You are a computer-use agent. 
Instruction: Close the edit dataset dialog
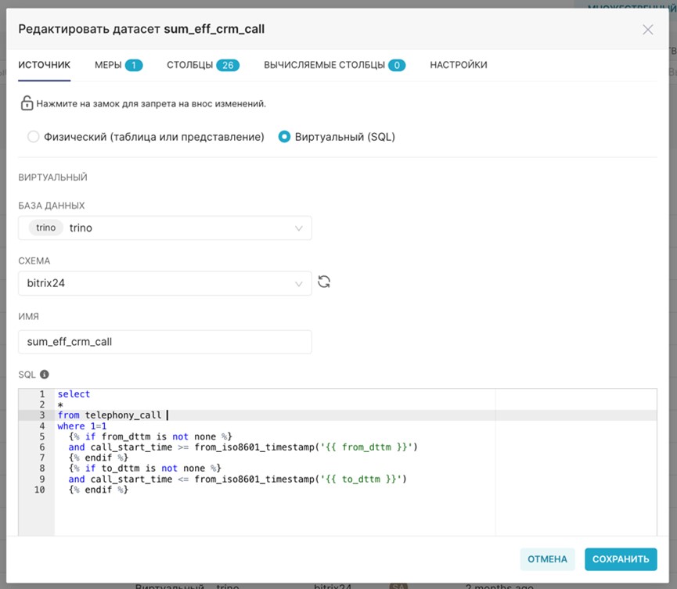tap(647, 30)
